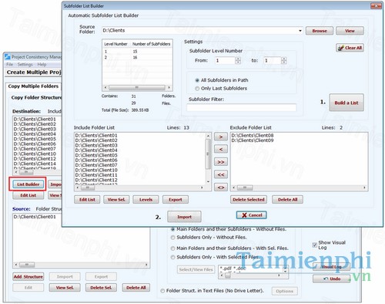Select level 2 row with 16 subfolders
385x304 pixels.
[x=137, y=57]
